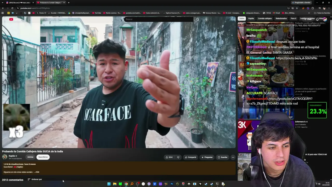Click the site info icon in address bar

(x=18, y=8)
